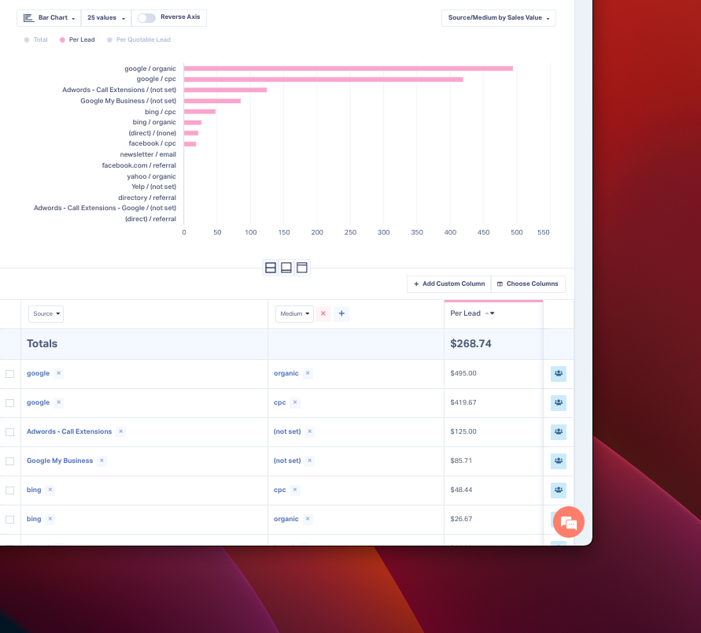This screenshot has width=701, height=633.
Task: Click (not set) medium in Adwords row
Action: tap(287, 431)
